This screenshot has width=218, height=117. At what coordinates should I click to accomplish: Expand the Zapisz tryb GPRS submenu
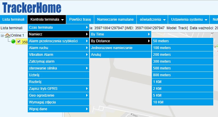pyautogui.click(x=58, y=89)
